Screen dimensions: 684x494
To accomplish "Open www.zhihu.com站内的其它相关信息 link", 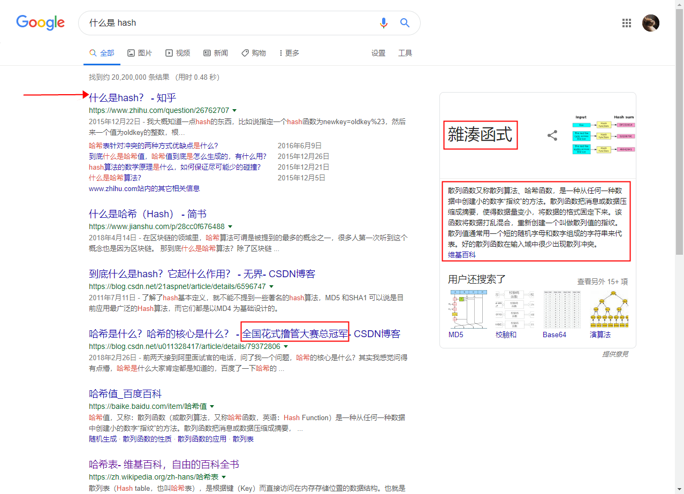I will click(x=145, y=188).
